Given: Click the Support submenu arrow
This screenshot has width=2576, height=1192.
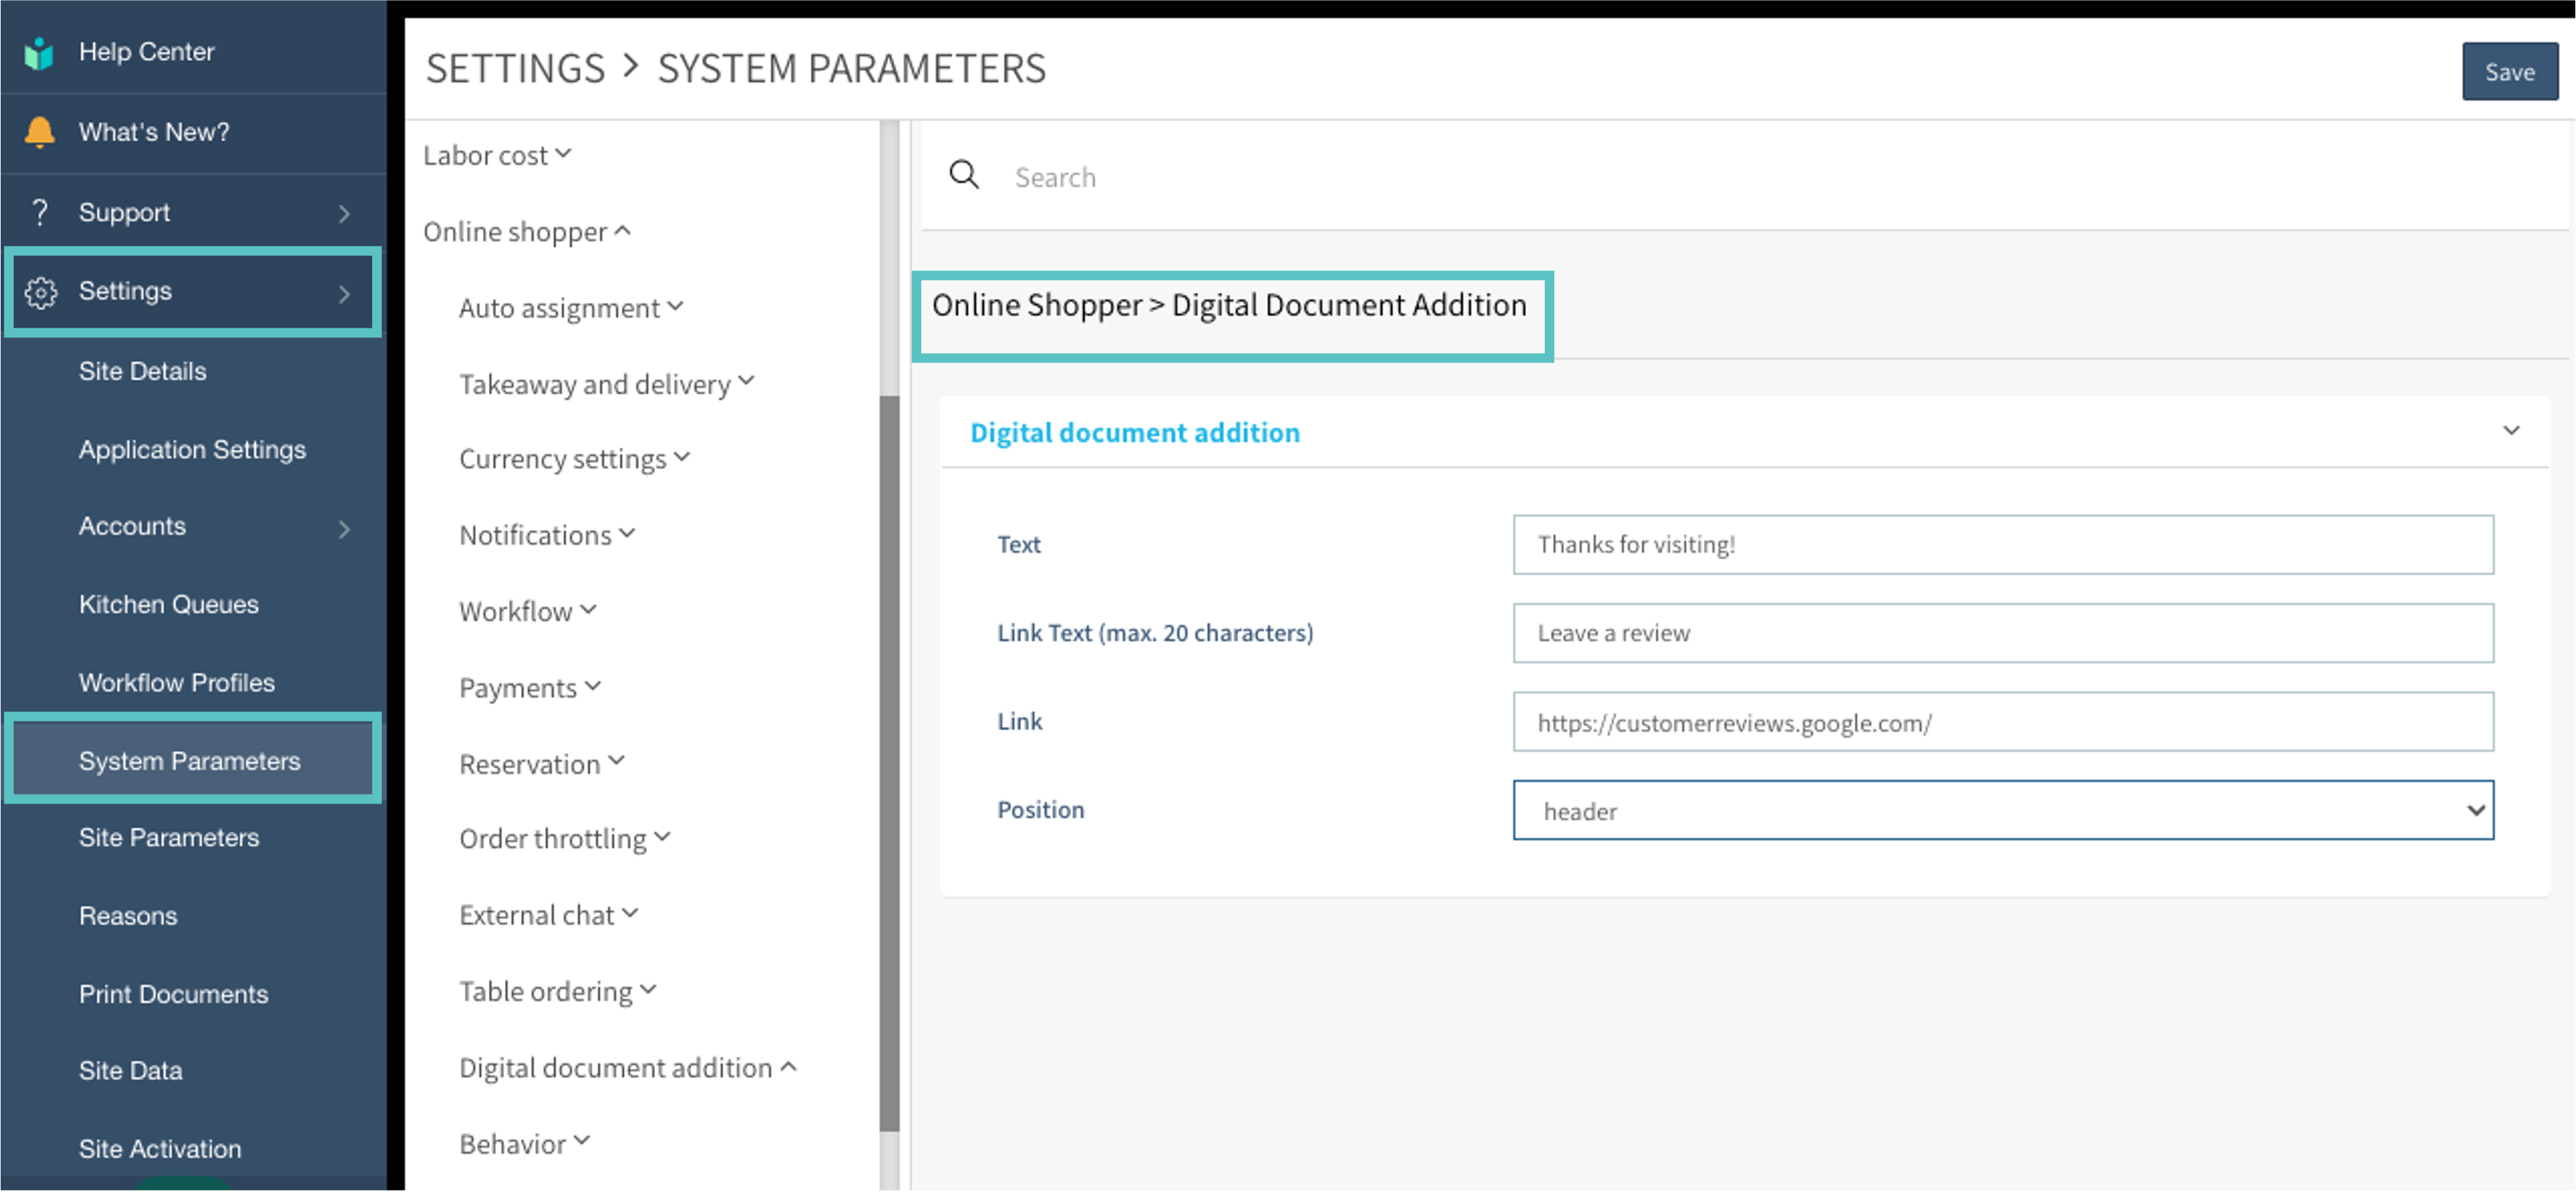Looking at the screenshot, I should click(344, 213).
